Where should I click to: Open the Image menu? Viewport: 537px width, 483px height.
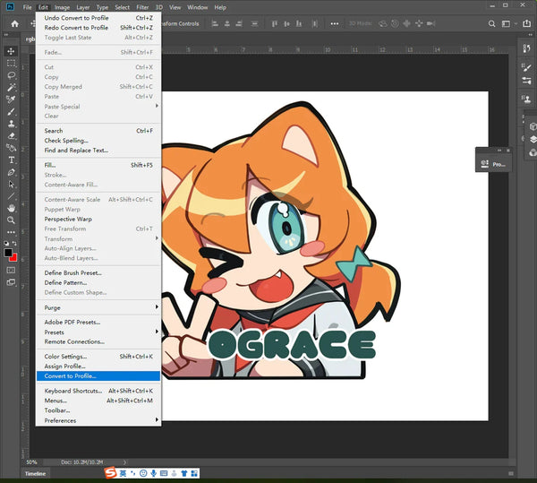point(62,7)
